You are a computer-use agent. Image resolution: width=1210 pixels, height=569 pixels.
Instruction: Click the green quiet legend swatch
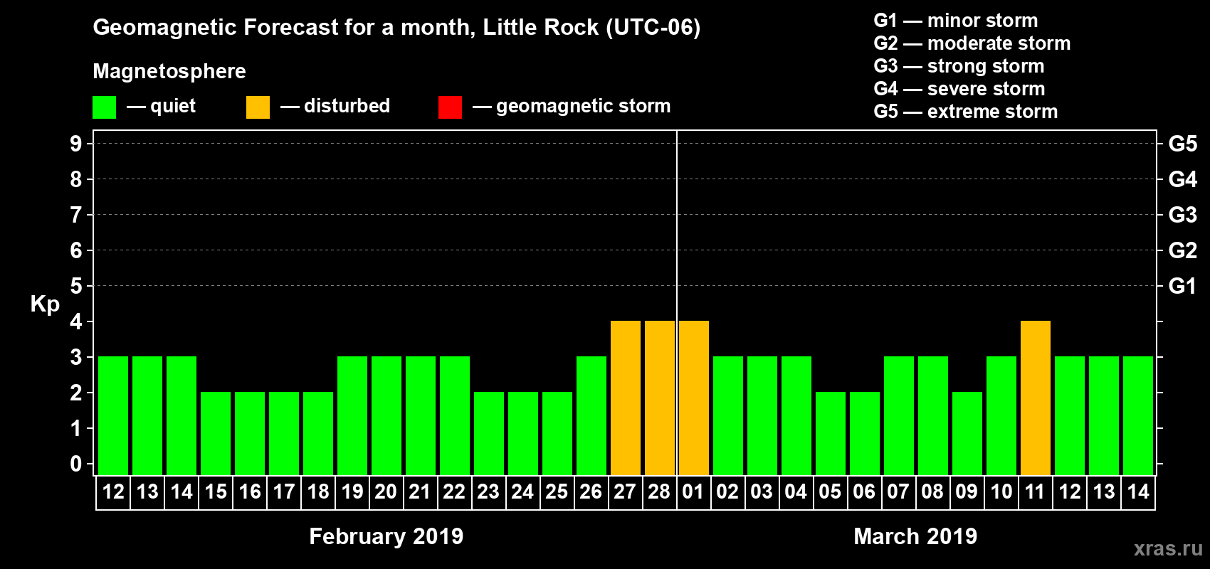coord(105,107)
